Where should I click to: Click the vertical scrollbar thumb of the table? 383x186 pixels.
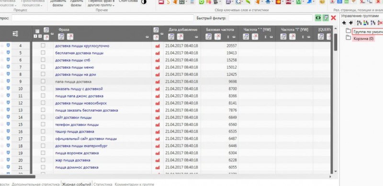pyautogui.click(x=336, y=42)
